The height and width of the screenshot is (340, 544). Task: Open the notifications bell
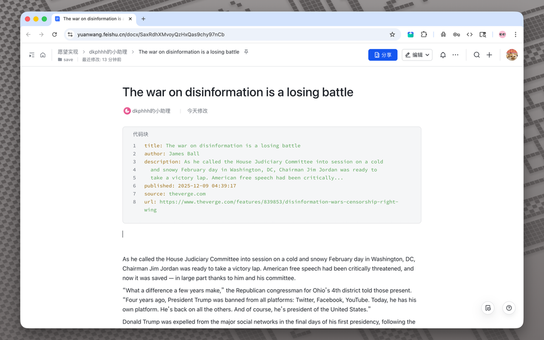[x=443, y=55]
